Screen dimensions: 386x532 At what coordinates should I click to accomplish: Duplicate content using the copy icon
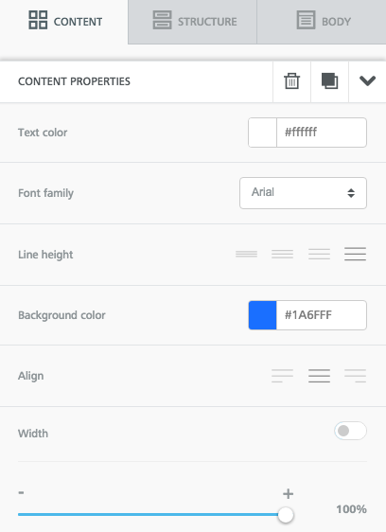(329, 81)
